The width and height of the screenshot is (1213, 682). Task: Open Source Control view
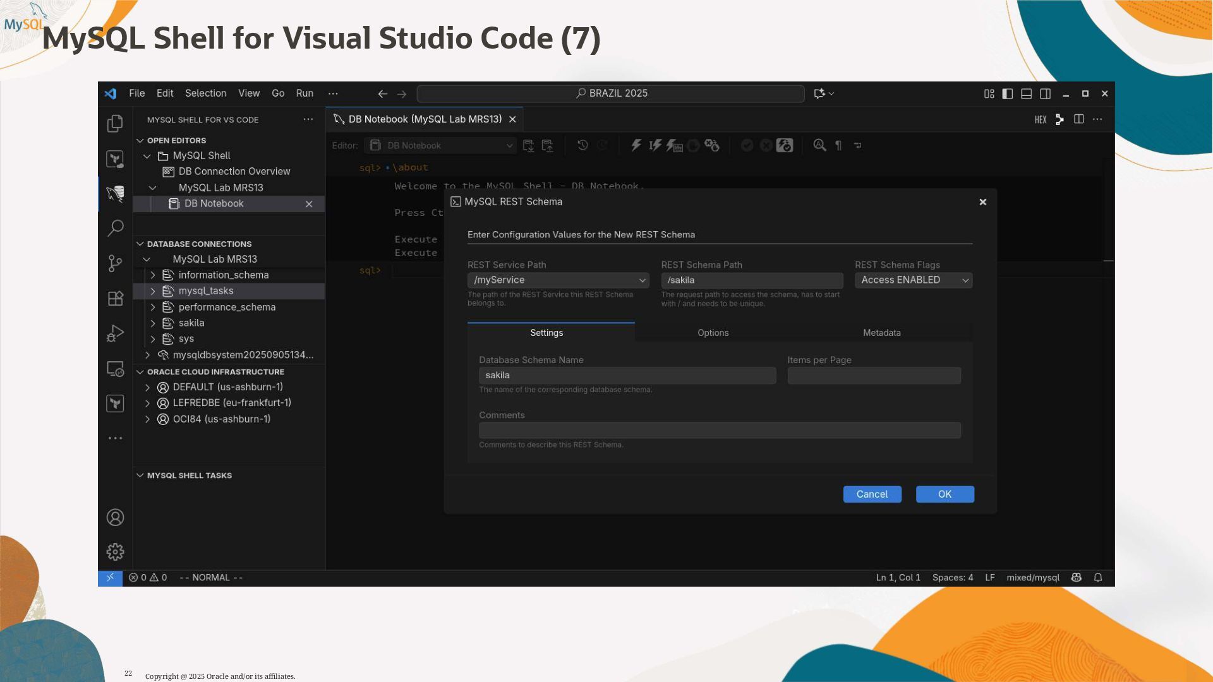point(115,263)
